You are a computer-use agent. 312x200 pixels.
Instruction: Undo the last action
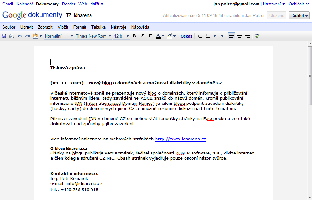point(20,36)
